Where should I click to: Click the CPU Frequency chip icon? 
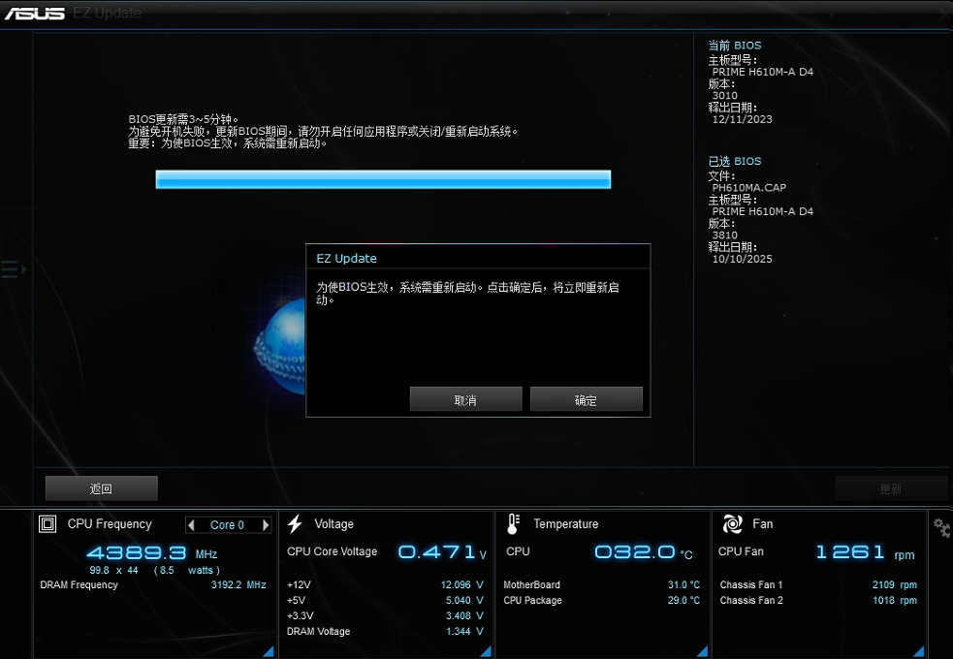click(x=48, y=524)
